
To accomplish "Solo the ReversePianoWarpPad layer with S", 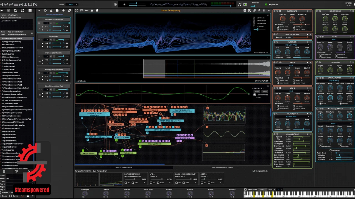I will (x=54, y=23).
